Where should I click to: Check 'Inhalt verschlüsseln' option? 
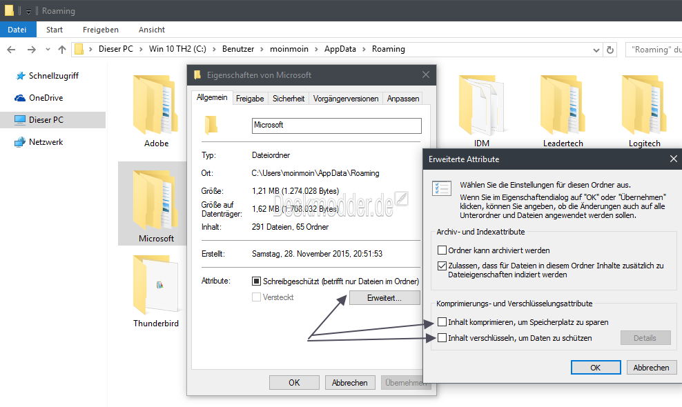click(442, 338)
